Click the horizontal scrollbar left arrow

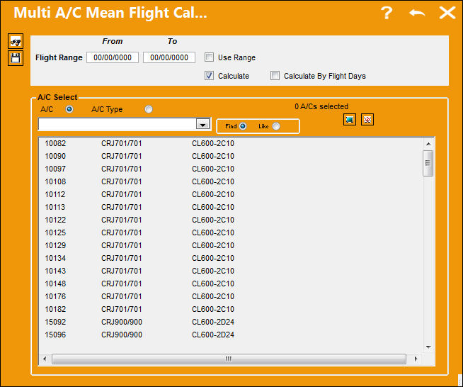point(45,359)
